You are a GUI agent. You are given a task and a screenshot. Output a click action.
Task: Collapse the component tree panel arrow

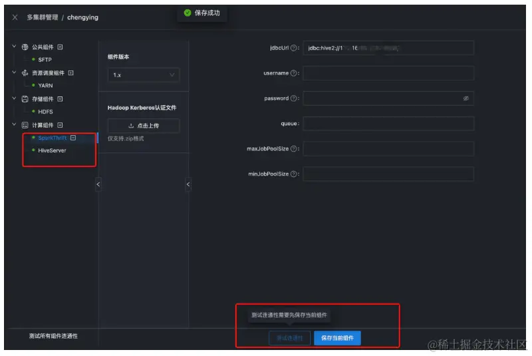tap(98, 184)
